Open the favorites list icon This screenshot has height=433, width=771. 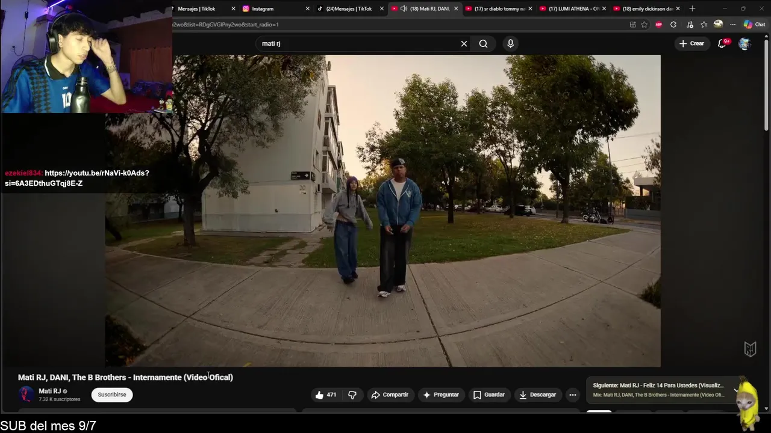(x=704, y=25)
